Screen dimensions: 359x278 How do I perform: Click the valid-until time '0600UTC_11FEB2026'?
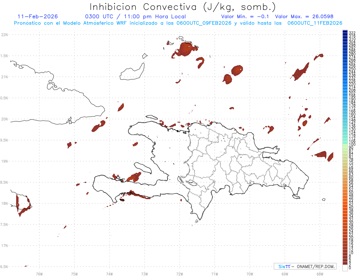point(315,23)
